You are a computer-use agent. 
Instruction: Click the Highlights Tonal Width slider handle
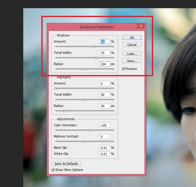(85, 99)
